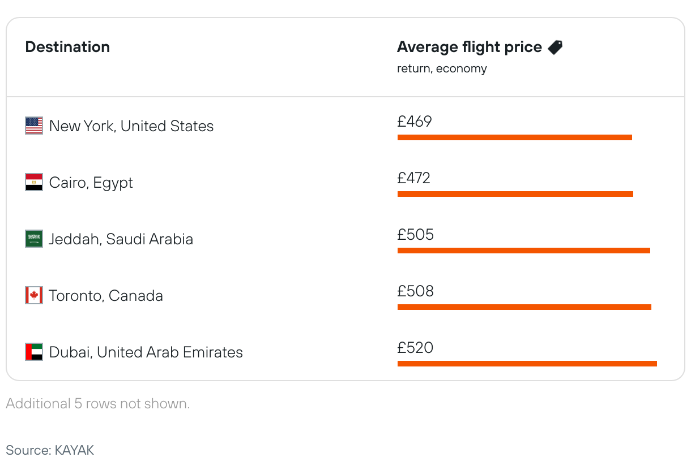Select the New York, United States row
Image resolution: width=691 pixels, height=466 pixels.
coord(131,126)
